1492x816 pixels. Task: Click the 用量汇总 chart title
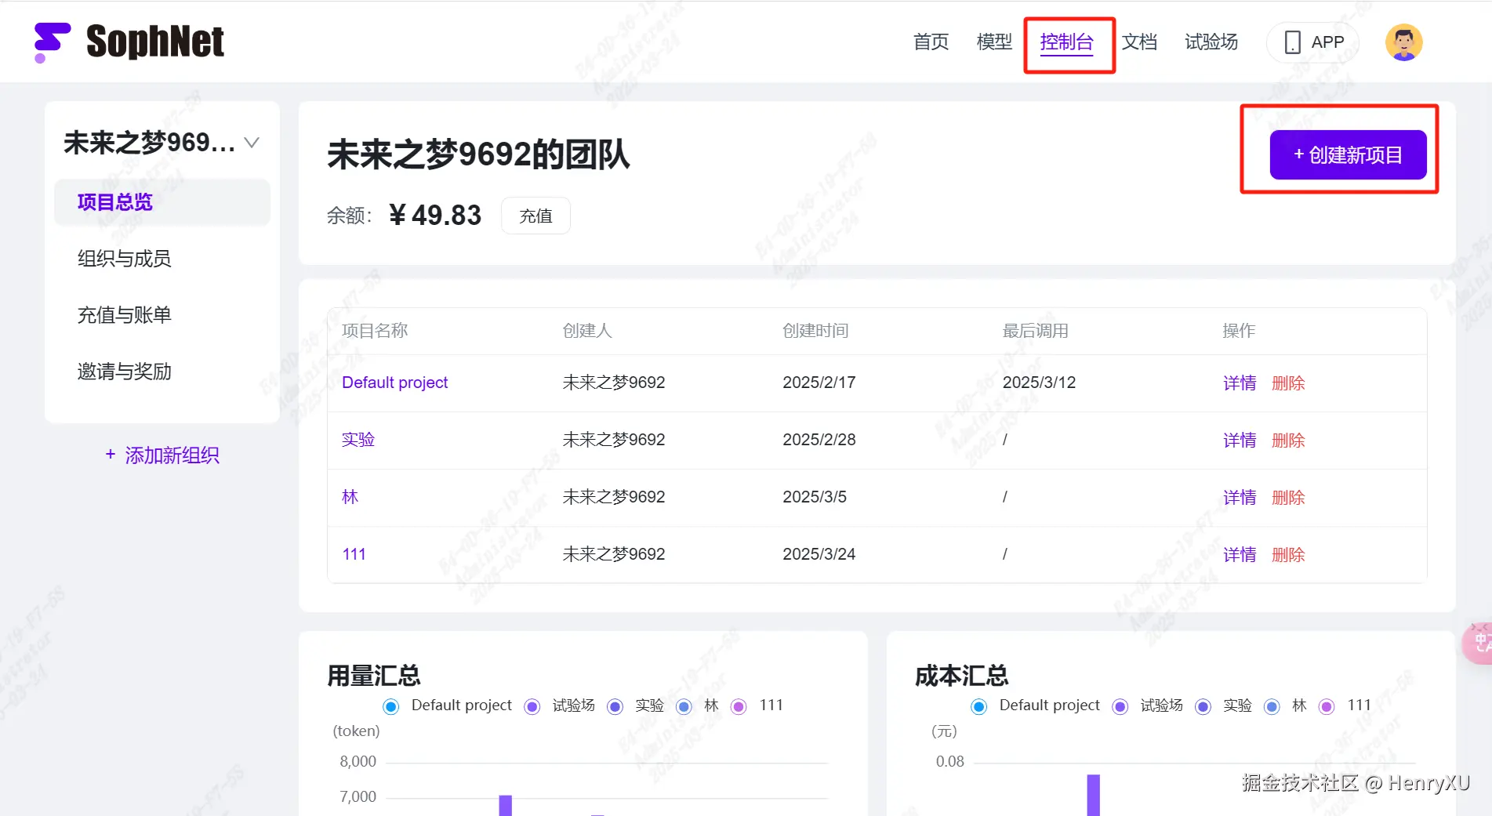[374, 676]
